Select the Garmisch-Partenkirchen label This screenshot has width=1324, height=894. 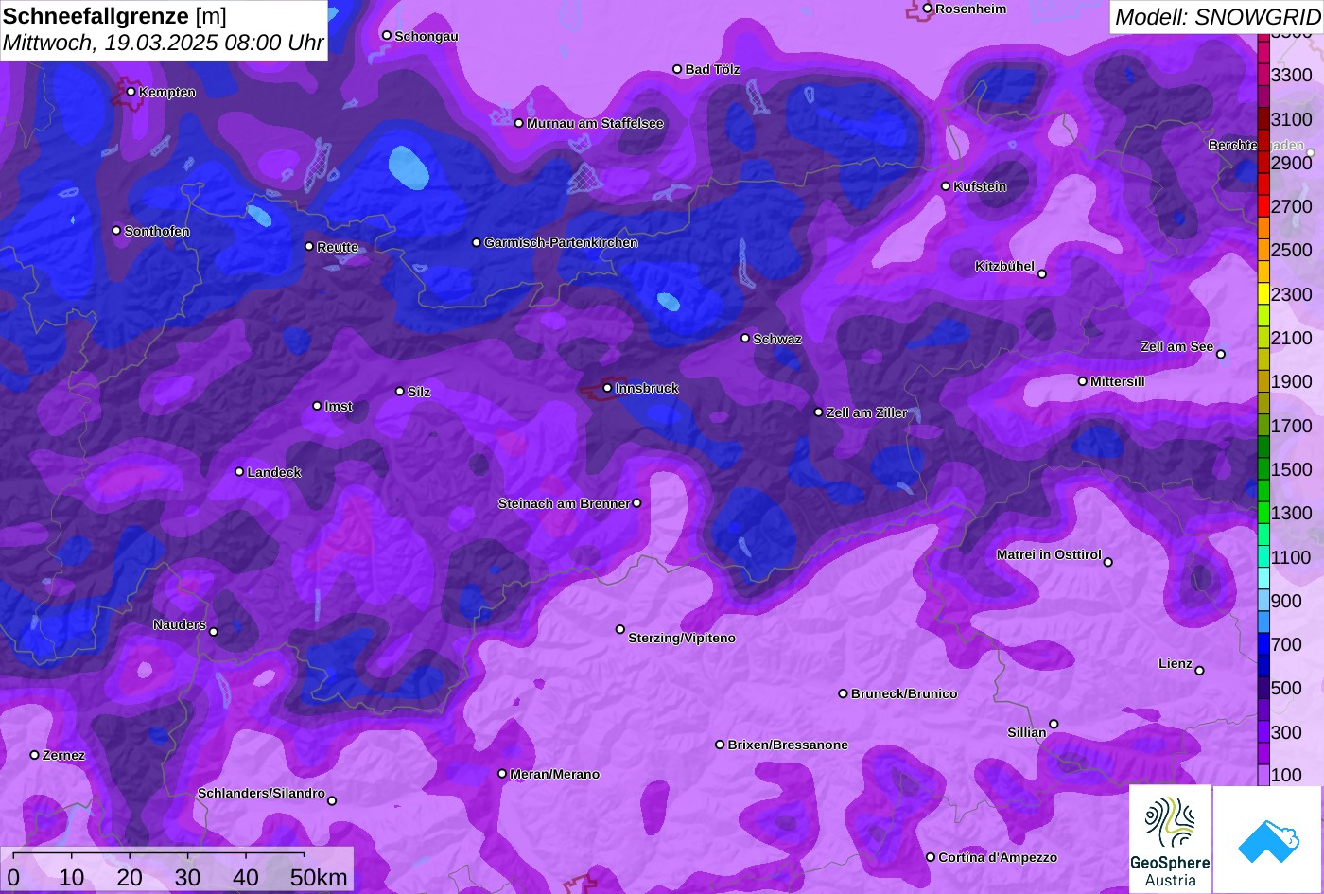561,242
